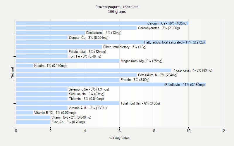Click the Zinc bar in the chart
This screenshot has height=146, width=234.
point(33,122)
